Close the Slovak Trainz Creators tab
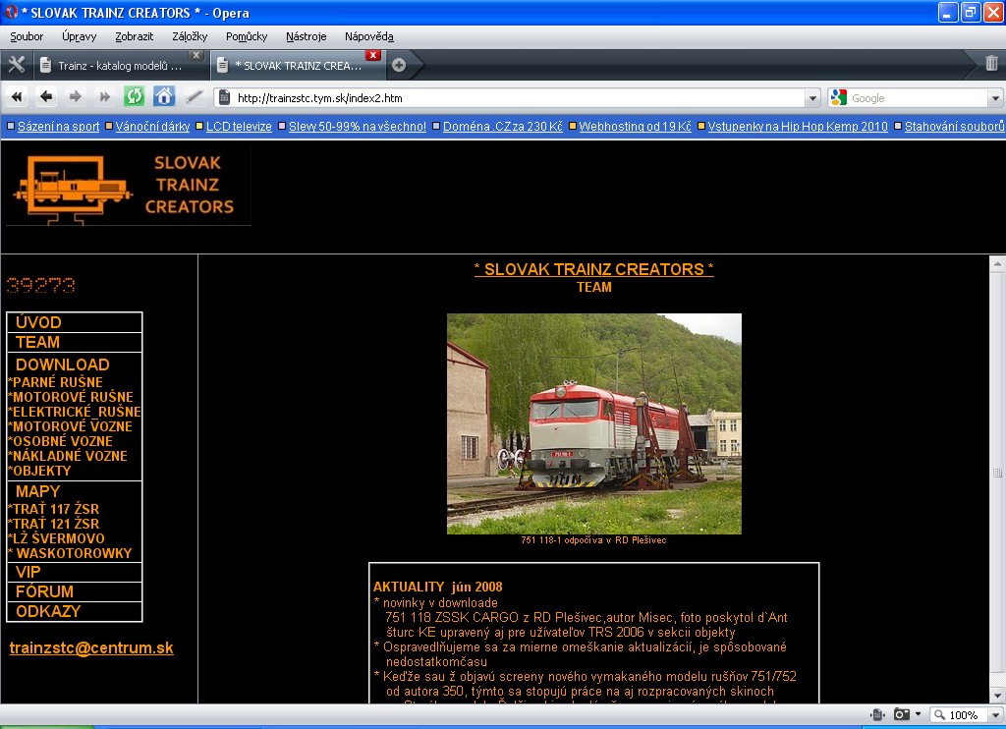Viewport: 1006px width, 729px height. pyautogui.click(x=372, y=55)
